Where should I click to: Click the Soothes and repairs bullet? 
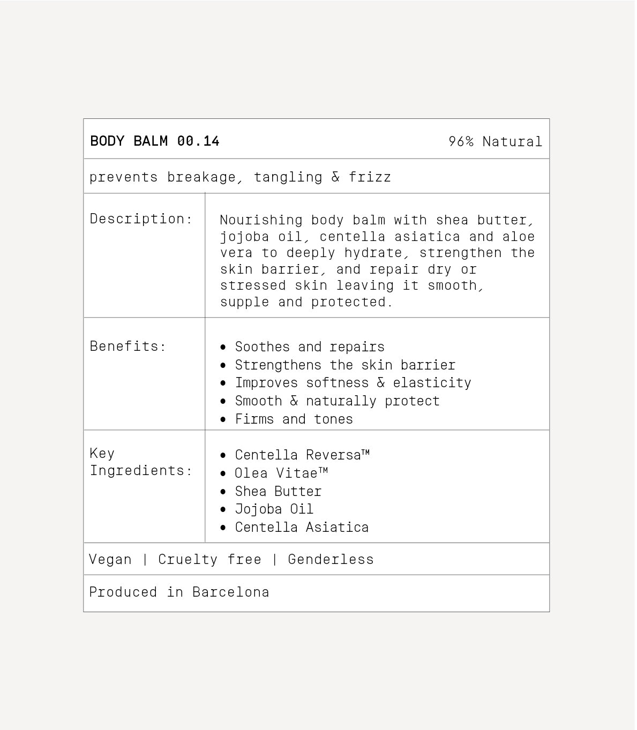pos(309,347)
